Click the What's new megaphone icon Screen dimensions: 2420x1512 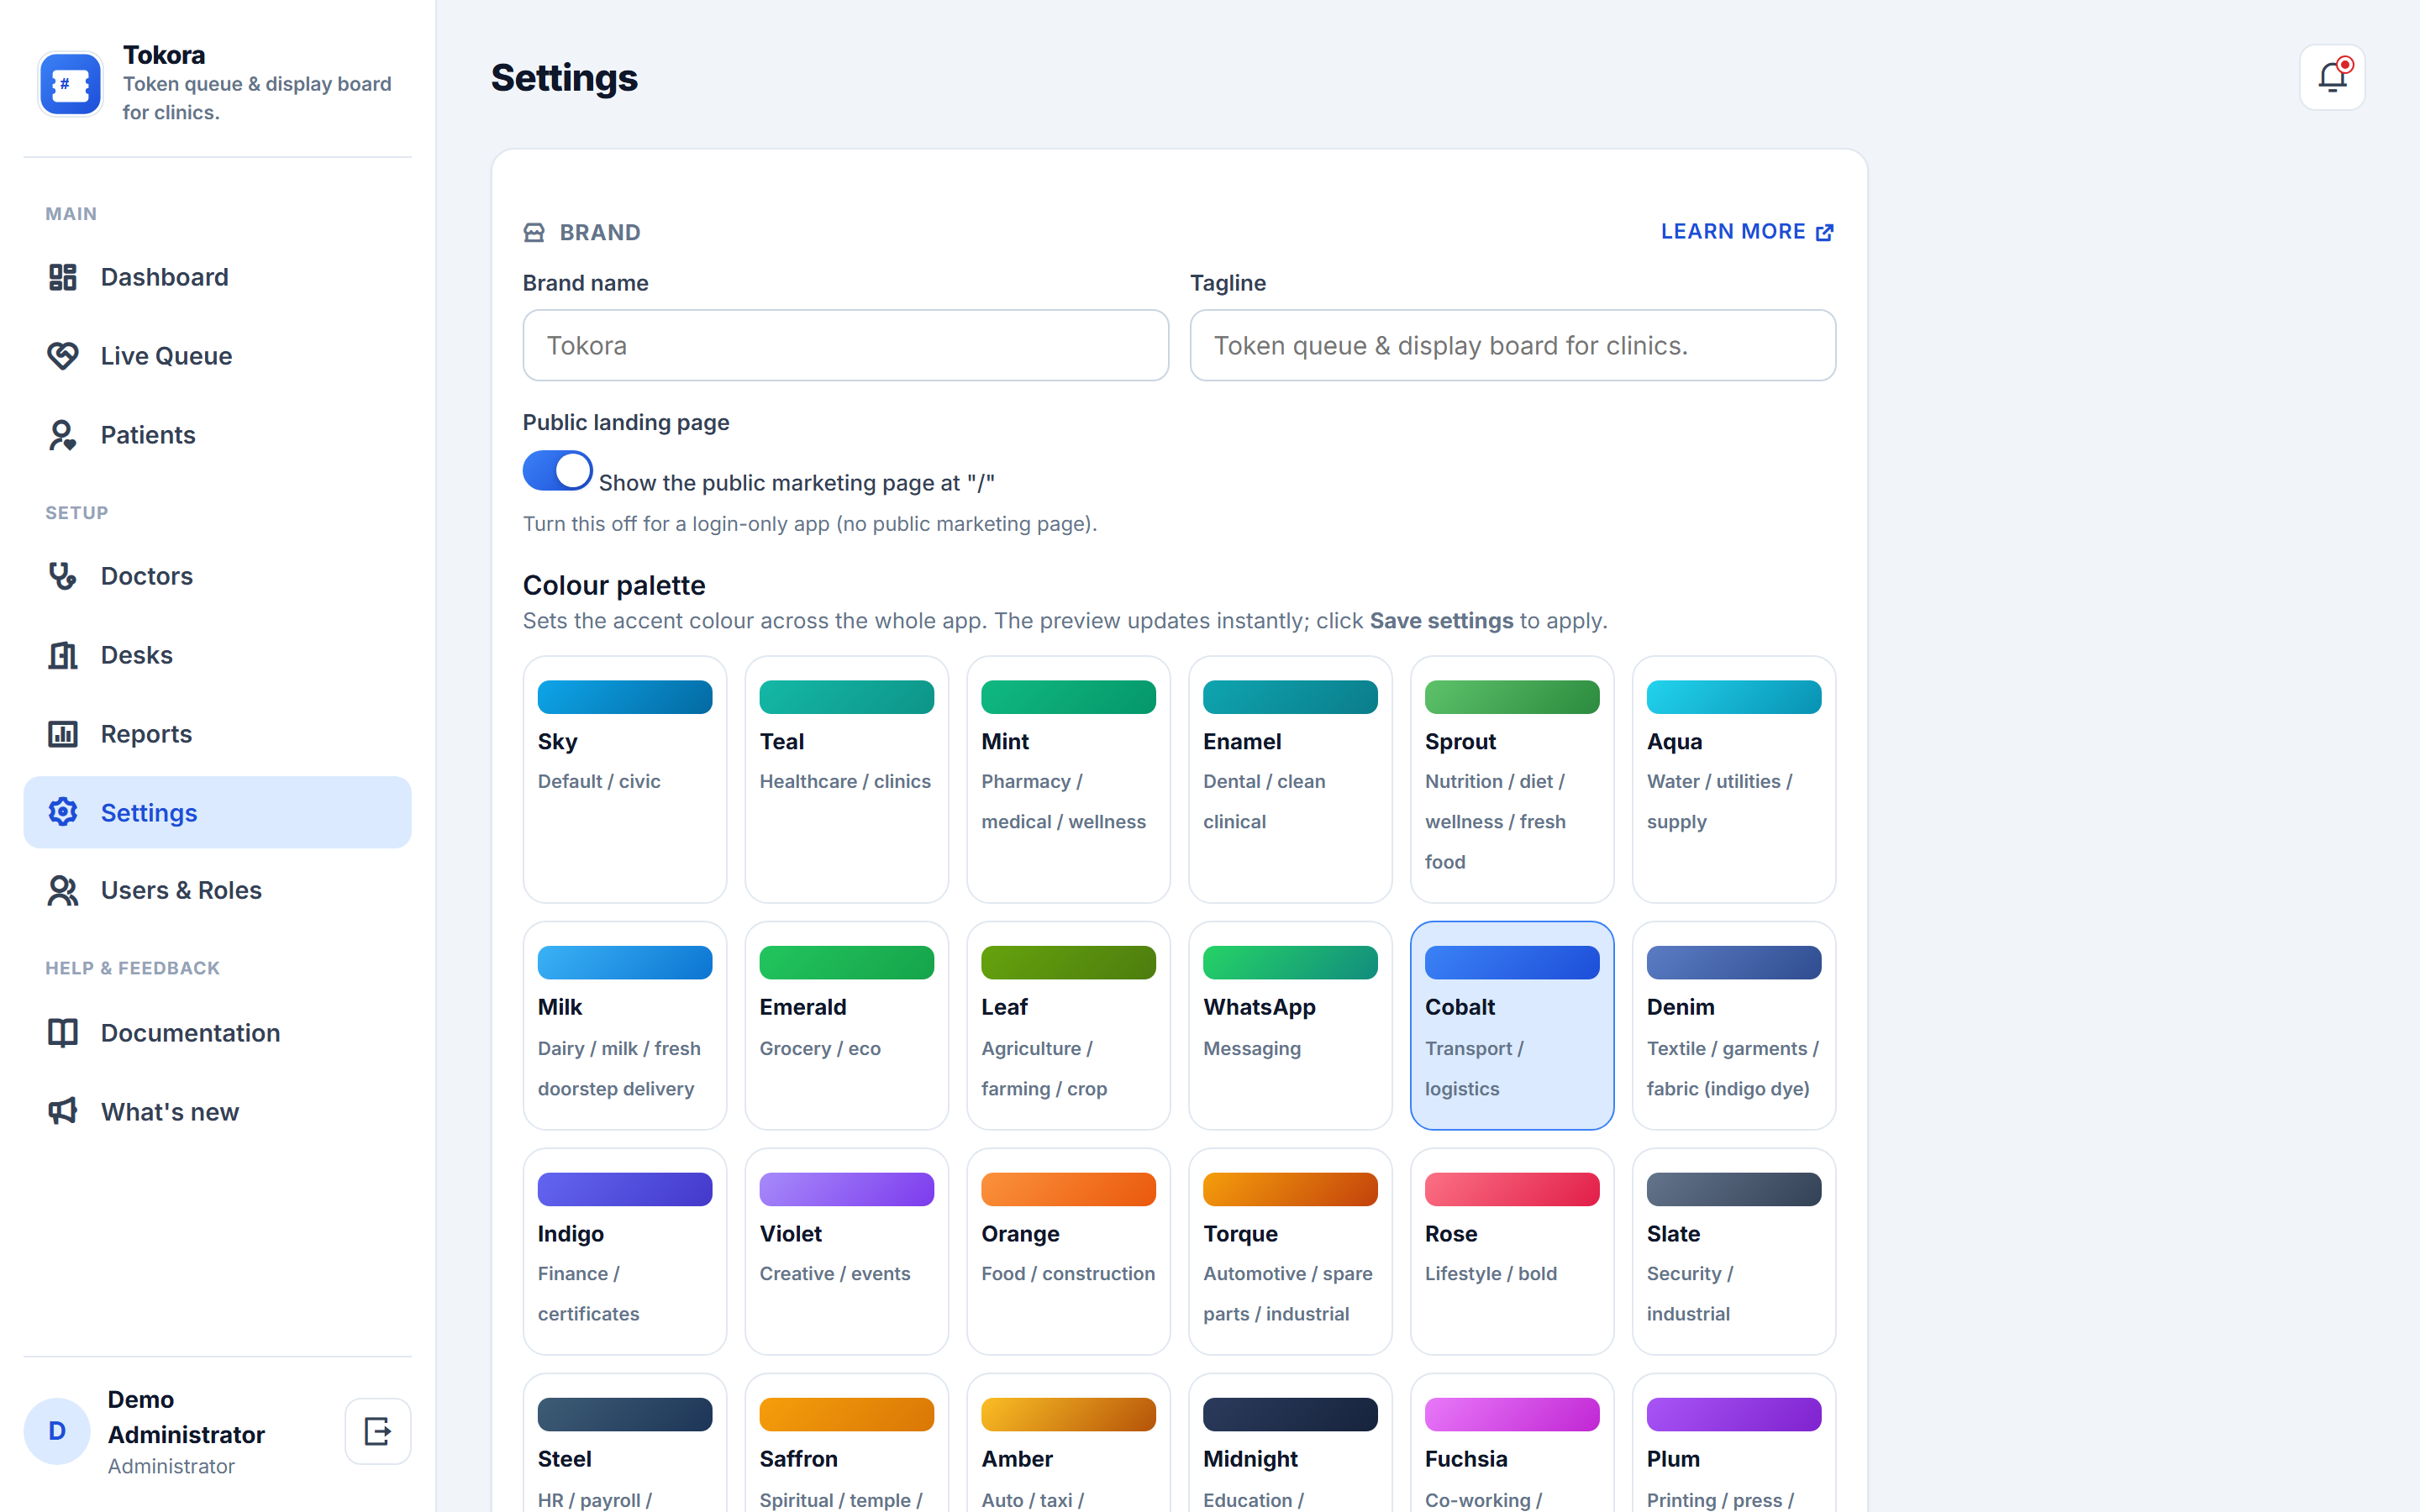pos(63,1112)
